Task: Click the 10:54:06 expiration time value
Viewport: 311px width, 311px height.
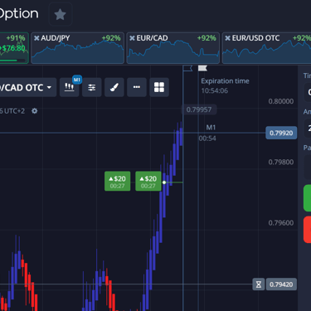Action: [x=215, y=90]
